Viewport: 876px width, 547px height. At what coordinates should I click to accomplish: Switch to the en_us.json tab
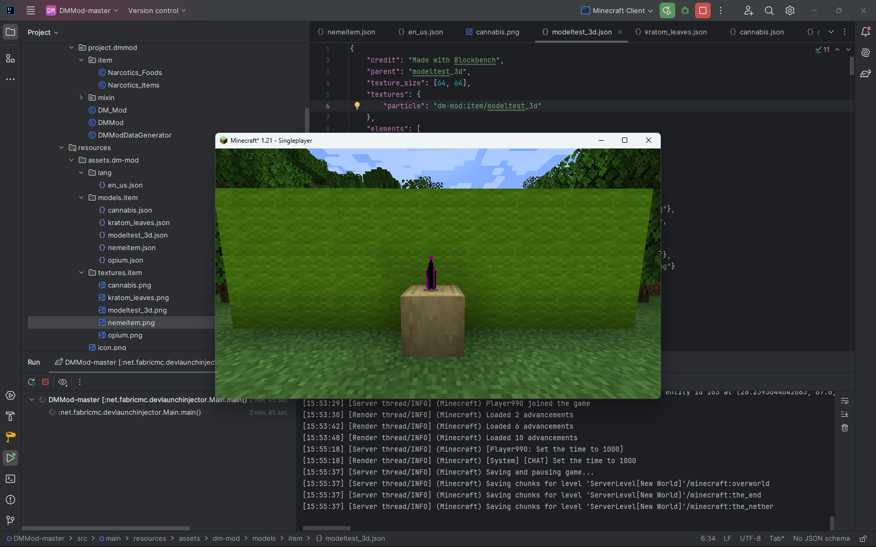click(x=420, y=32)
